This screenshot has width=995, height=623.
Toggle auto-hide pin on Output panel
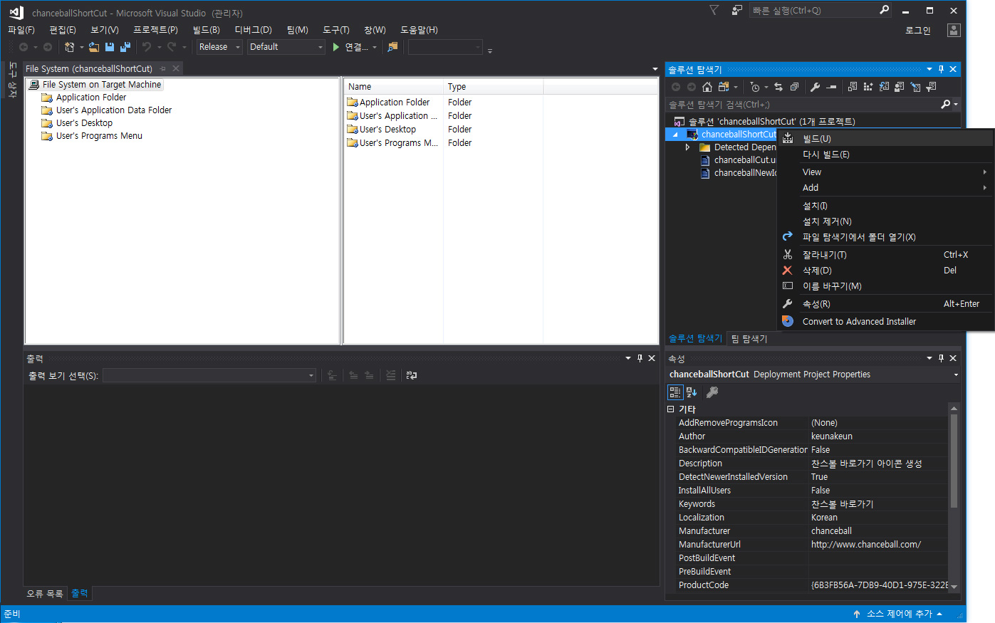640,358
